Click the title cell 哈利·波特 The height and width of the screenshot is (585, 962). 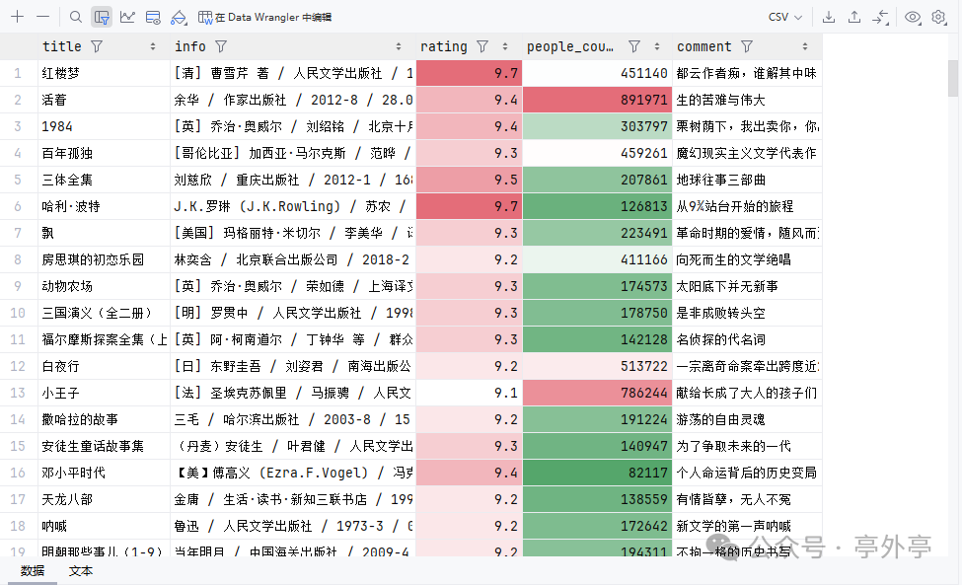(x=104, y=206)
